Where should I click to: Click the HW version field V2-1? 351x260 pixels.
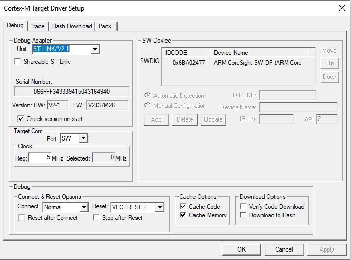pos(57,105)
